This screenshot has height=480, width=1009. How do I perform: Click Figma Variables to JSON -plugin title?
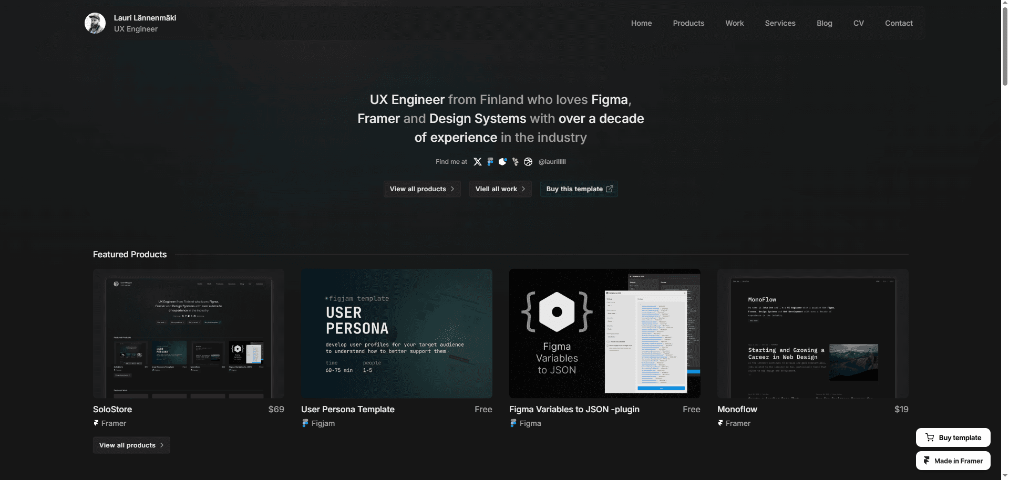point(574,409)
